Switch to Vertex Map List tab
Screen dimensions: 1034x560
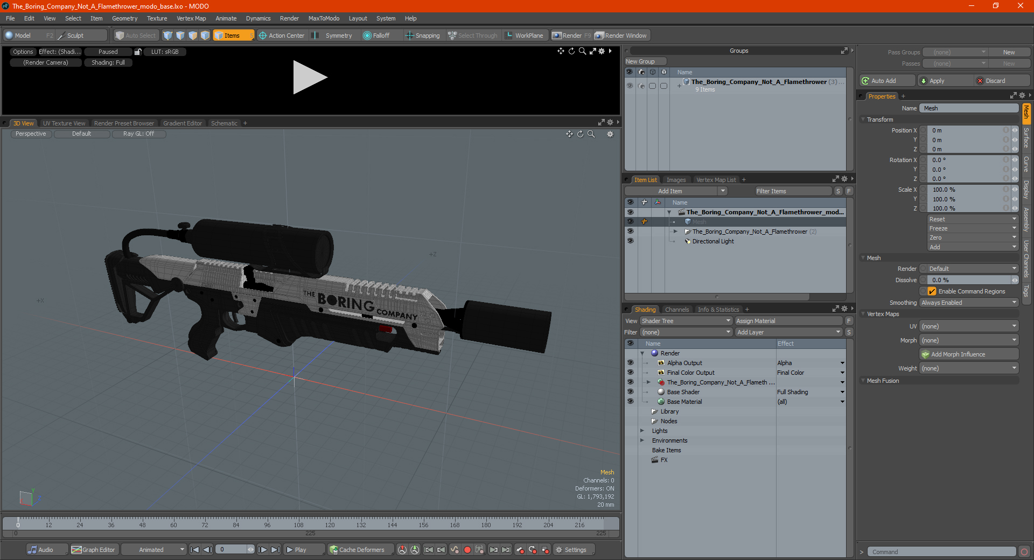point(716,180)
